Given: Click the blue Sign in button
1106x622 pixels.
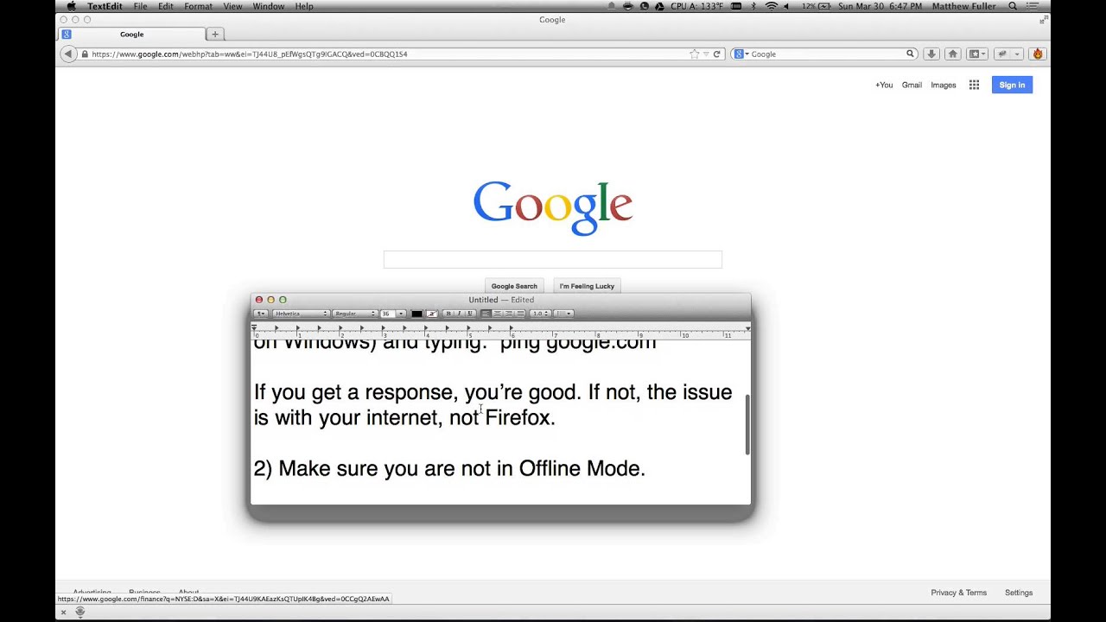Looking at the screenshot, I should tap(1012, 85).
